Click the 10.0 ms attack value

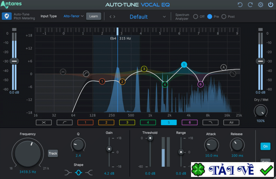coord(212,155)
